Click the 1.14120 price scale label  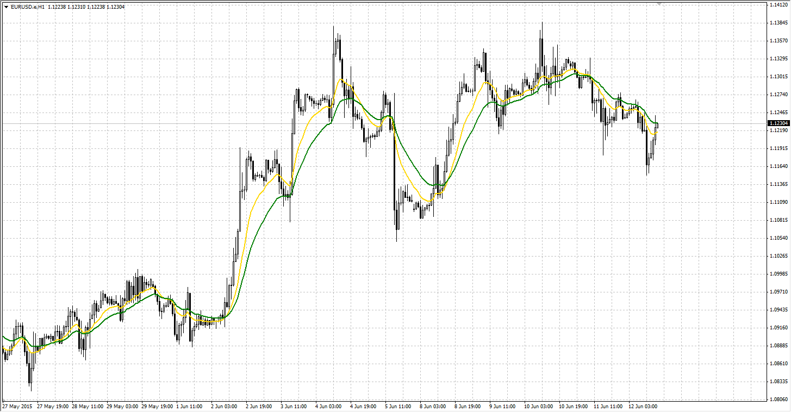(778, 5)
